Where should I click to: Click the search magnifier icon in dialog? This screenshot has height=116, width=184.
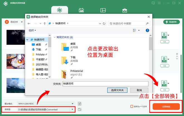(x=147, y=24)
